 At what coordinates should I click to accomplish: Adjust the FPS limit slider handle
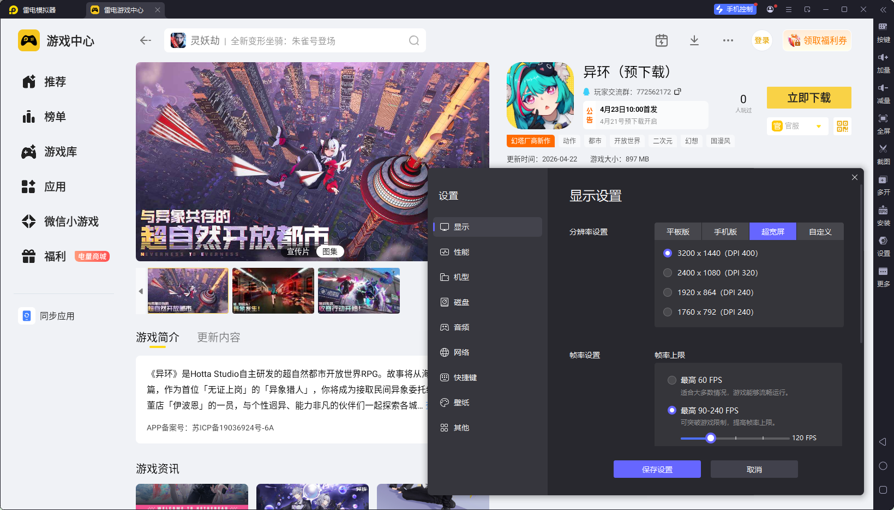(x=711, y=438)
